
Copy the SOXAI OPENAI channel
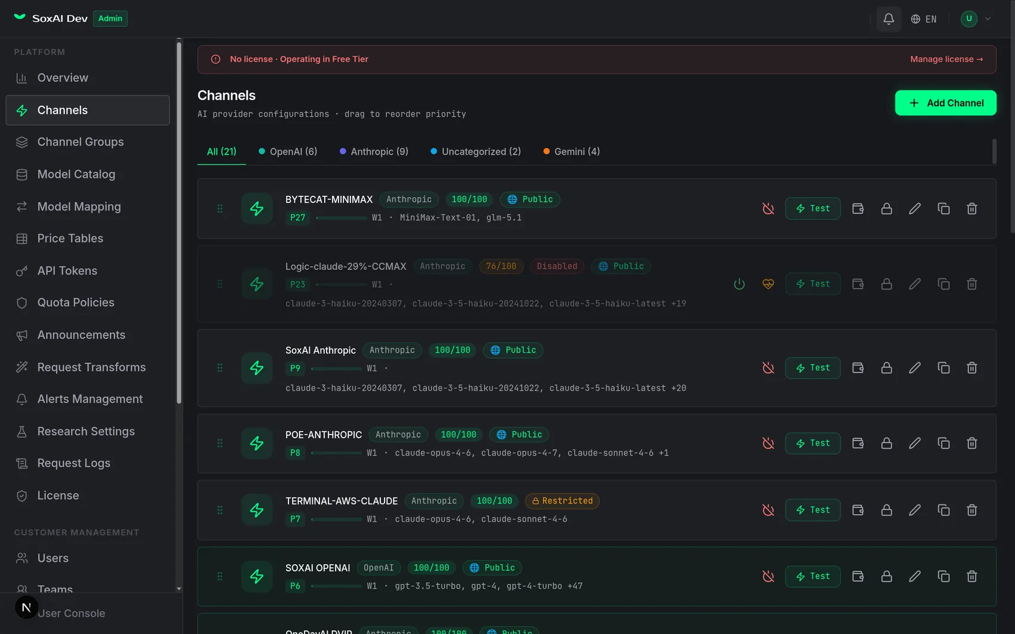coord(943,576)
